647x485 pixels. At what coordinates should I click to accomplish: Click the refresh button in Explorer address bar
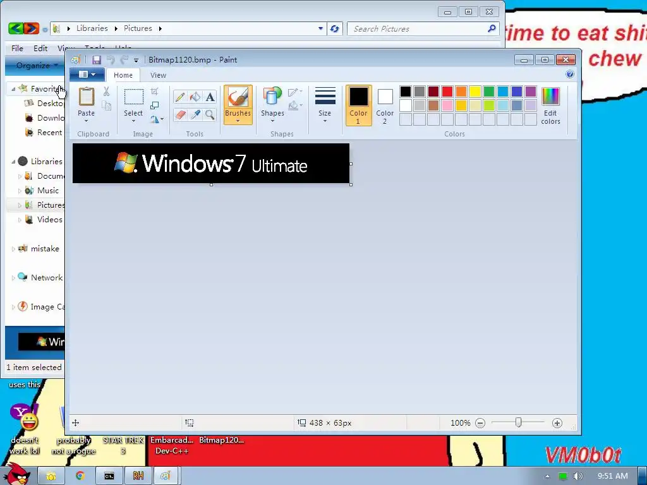pyautogui.click(x=335, y=28)
